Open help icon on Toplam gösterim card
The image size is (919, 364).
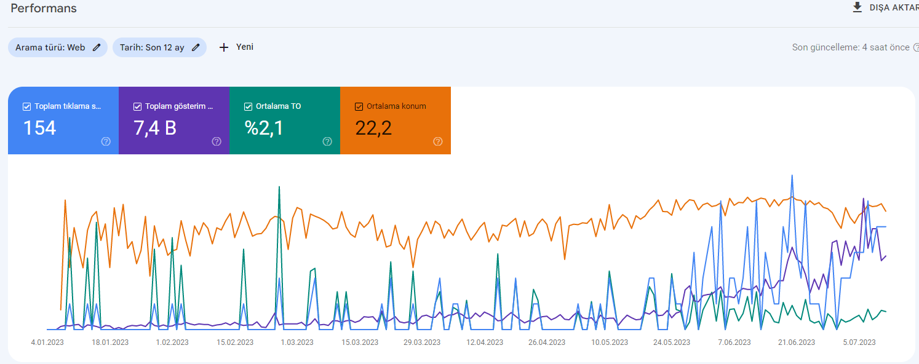coord(217,141)
